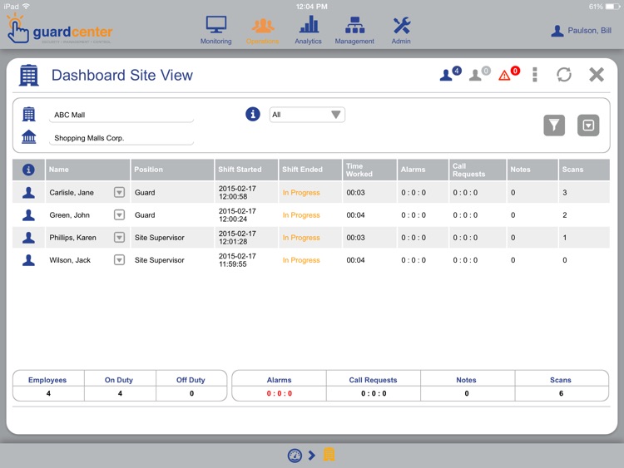Viewport: 624px width, 468px height.
Task: Click the ABC Mall site field
Action: [x=121, y=116]
